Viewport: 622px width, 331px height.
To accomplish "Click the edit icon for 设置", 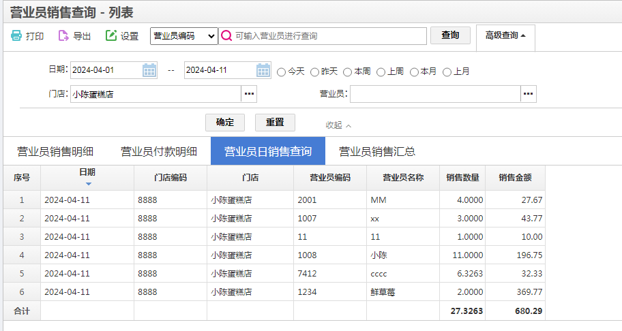I will pyautogui.click(x=111, y=35).
